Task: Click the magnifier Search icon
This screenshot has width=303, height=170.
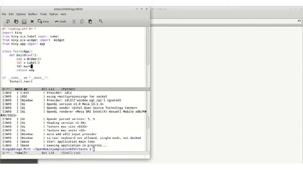Action: coord(101,21)
